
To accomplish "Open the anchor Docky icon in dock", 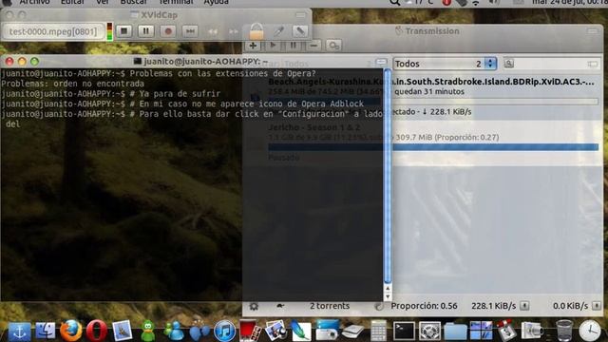I will (19, 332).
